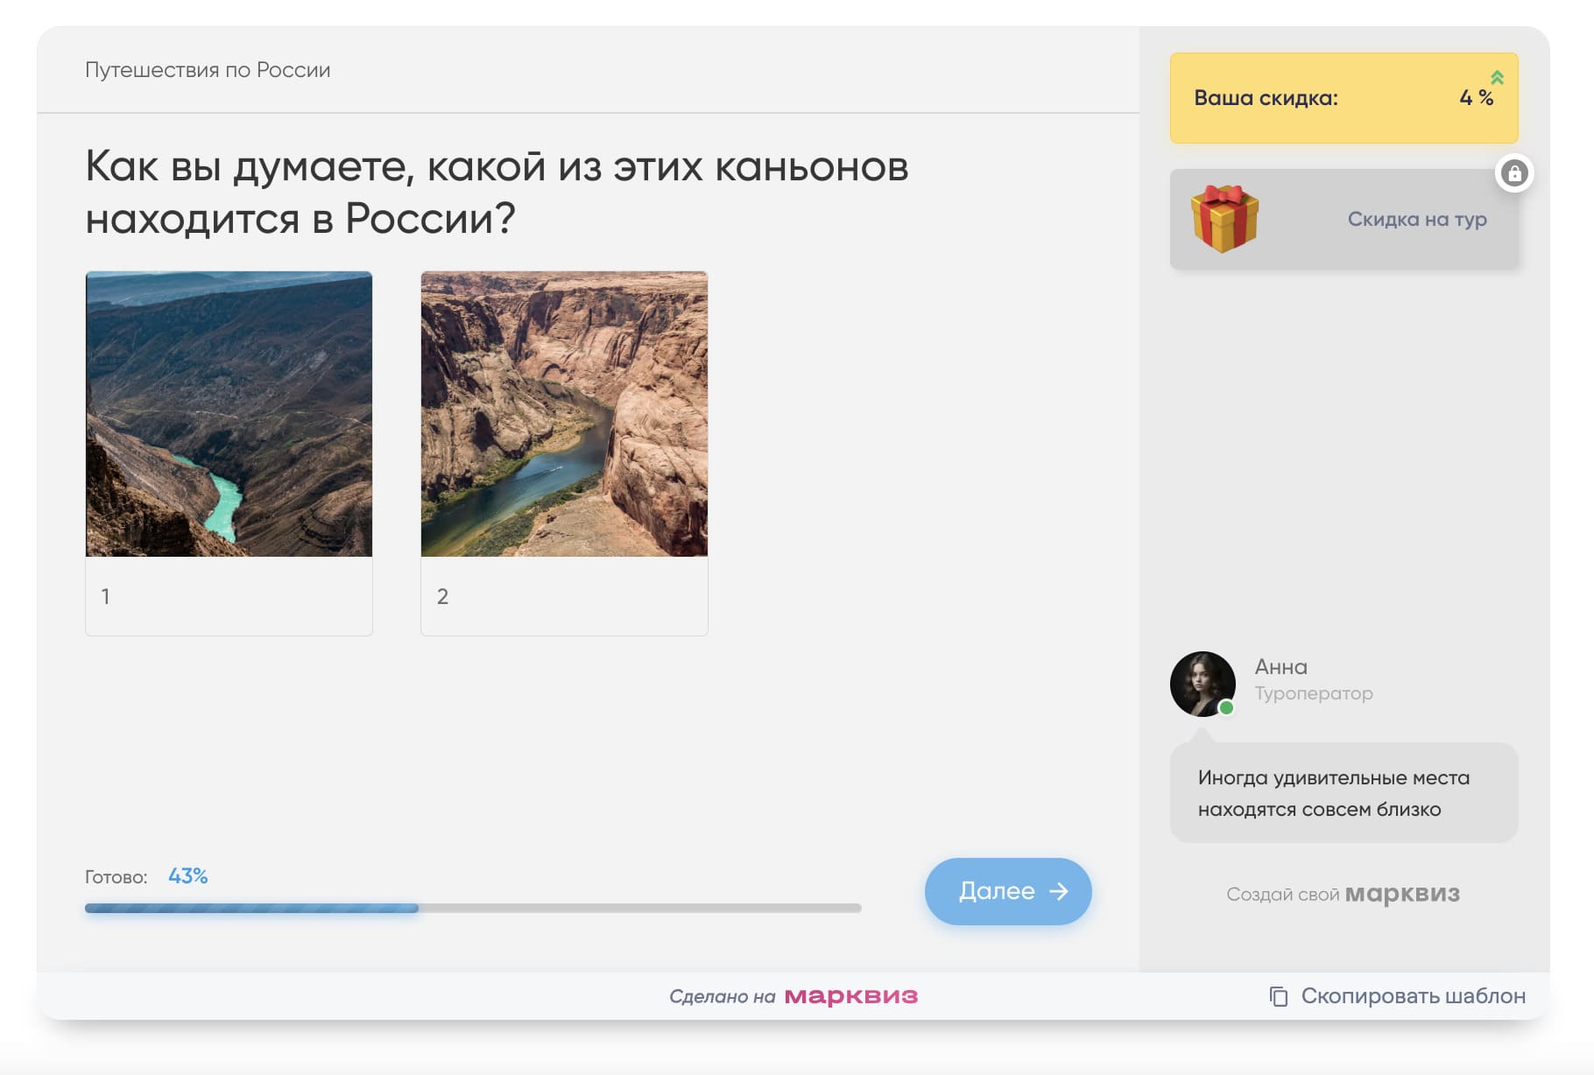The width and height of the screenshot is (1594, 1075).
Task: Click the green online status dot on avatar
Action: coord(1226,709)
